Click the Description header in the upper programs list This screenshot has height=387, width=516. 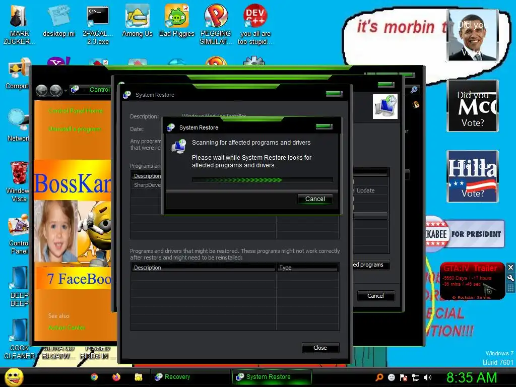pyautogui.click(x=147, y=176)
